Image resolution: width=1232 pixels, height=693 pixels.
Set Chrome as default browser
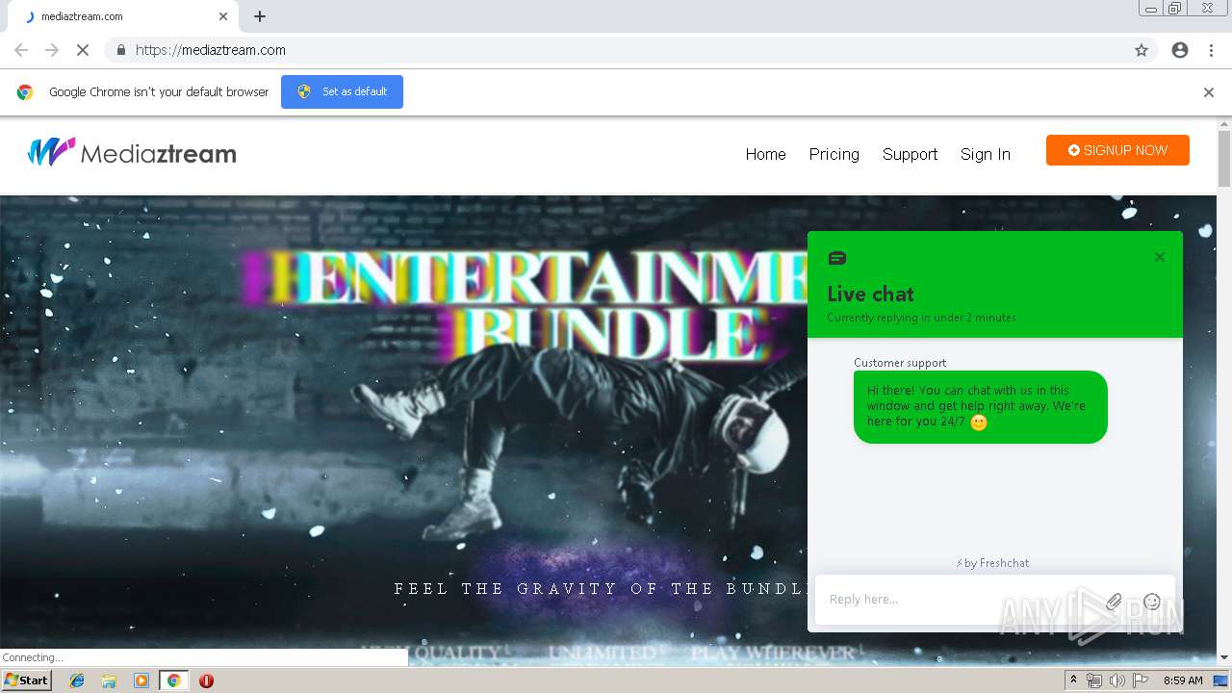click(342, 91)
